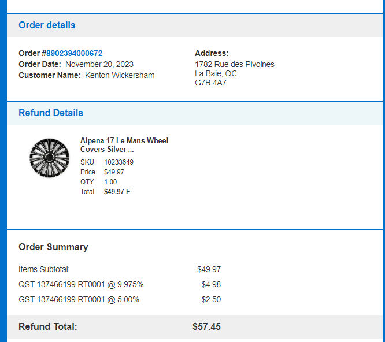Select SKU value 10233649
The width and height of the screenshot is (385, 342).
pyautogui.click(x=119, y=162)
